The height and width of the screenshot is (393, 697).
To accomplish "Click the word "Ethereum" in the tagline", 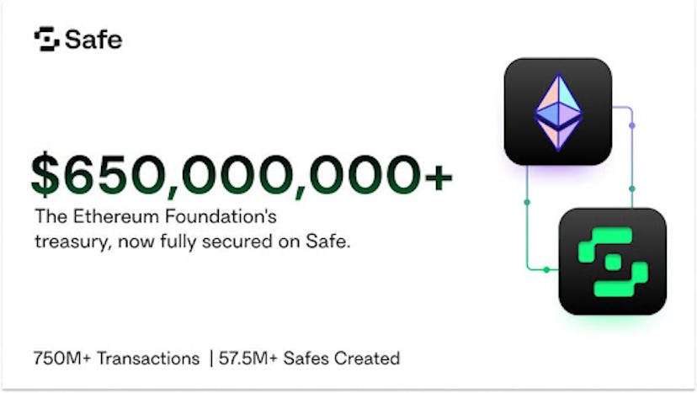I will (x=105, y=216).
